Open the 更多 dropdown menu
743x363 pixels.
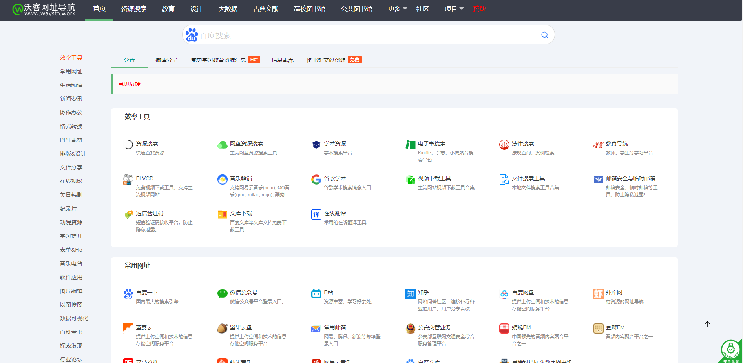[x=397, y=9]
